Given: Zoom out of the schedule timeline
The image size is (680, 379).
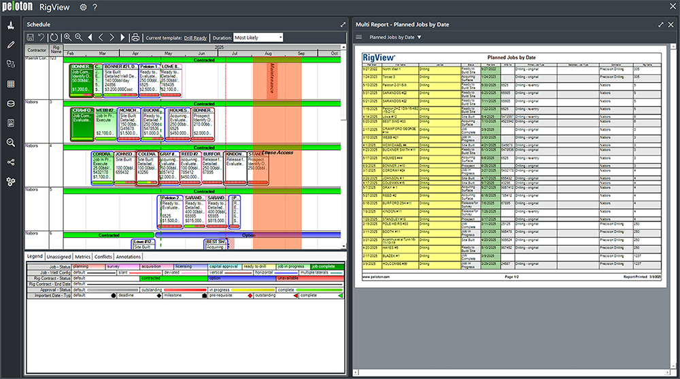Looking at the screenshot, I should (79, 37).
